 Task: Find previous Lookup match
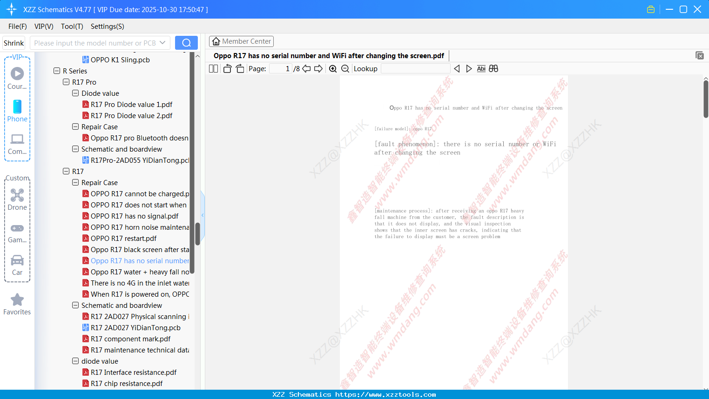457,69
